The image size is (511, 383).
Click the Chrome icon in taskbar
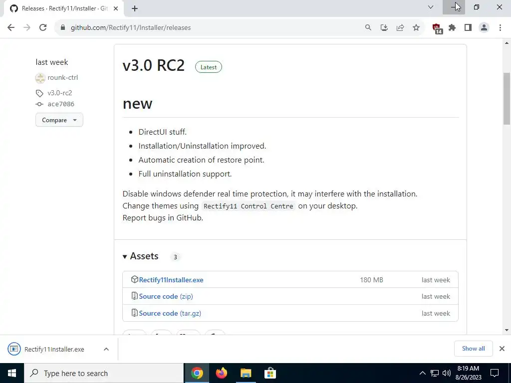tap(197, 373)
